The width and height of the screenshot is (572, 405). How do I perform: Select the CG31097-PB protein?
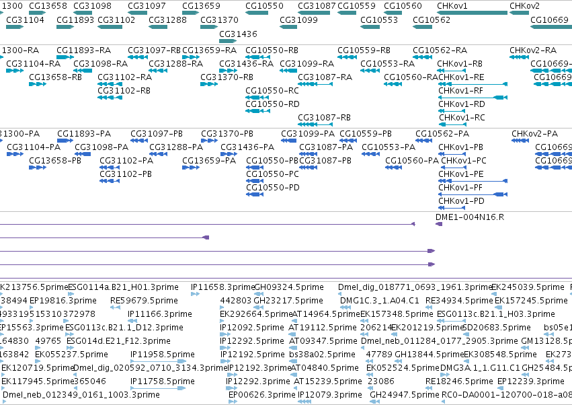139,141
